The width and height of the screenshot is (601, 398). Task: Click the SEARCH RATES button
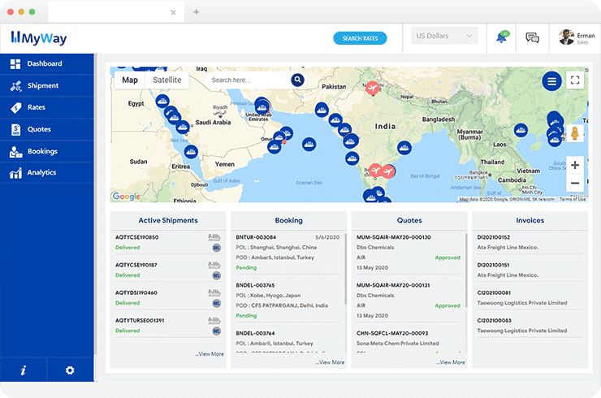pyautogui.click(x=360, y=38)
